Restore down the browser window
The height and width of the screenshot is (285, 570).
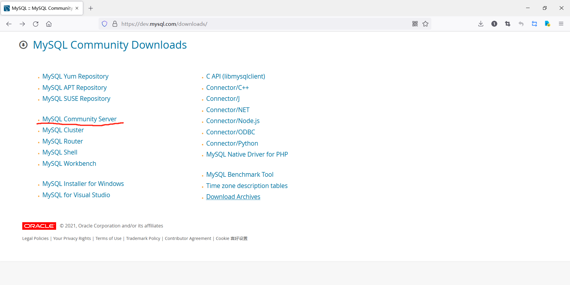pos(545,8)
